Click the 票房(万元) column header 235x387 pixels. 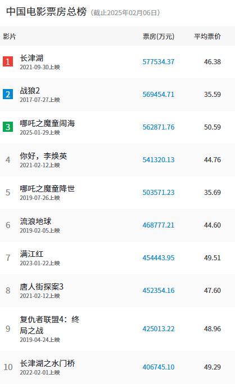[x=159, y=37]
